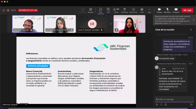The height and width of the screenshot is (109, 196).
Task: Click the mic muted icon on Erick's tile
Action: click(x=102, y=30)
